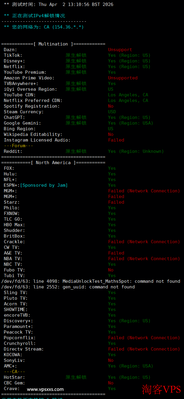Select the North America section header
This screenshot has width=184, height=399.
tap(53, 163)
